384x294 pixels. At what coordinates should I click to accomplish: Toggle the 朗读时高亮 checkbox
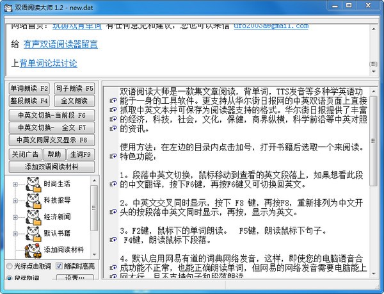pos(59,266)
